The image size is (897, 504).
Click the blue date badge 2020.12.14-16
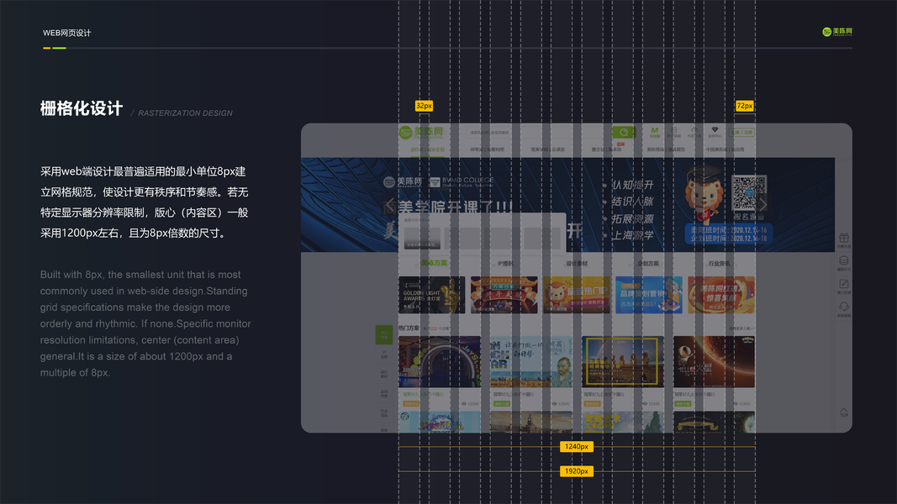(x=729, y=234)
